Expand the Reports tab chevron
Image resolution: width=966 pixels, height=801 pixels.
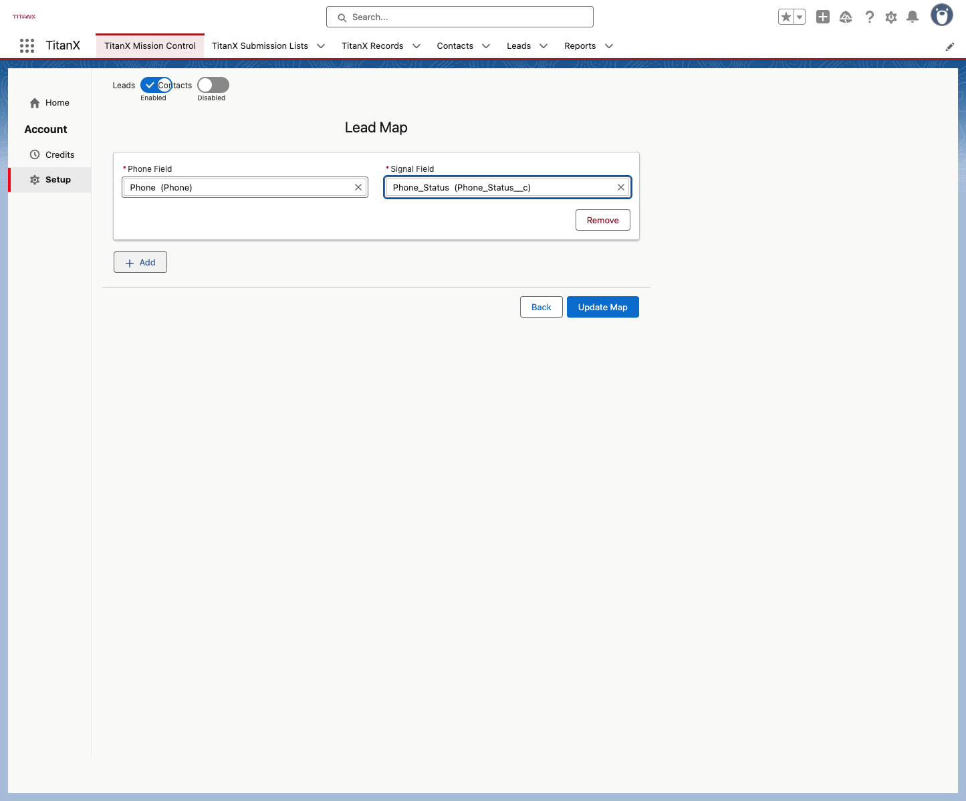[x=609, y=46]
